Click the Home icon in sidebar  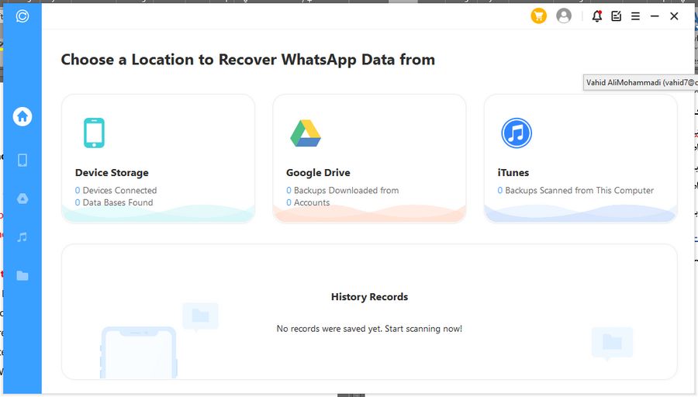point(22,116)
